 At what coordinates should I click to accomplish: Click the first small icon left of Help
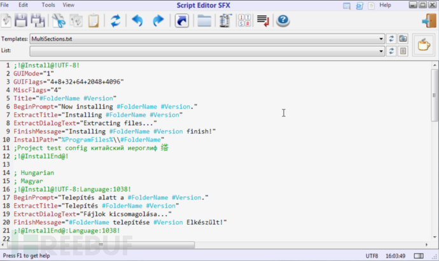pos(347,5)
